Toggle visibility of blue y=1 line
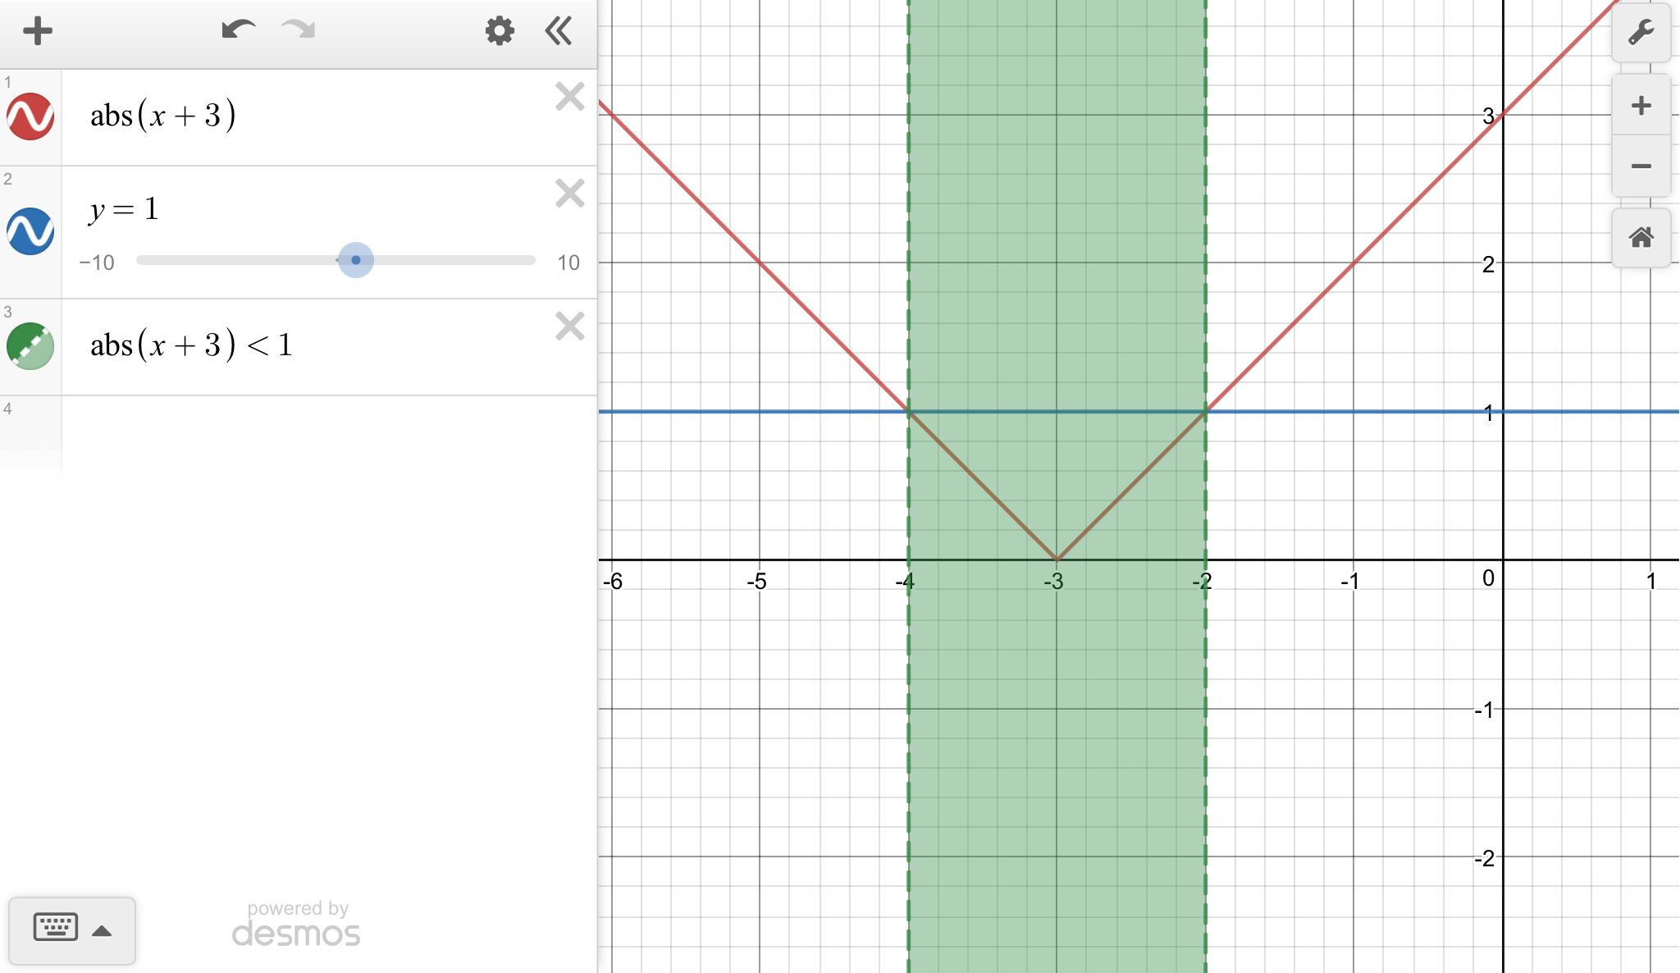This screenshot has width=1680, height=973. 30,231
